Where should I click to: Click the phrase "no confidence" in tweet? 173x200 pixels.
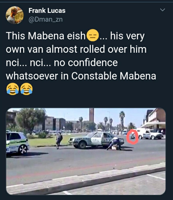coord(86,62)
